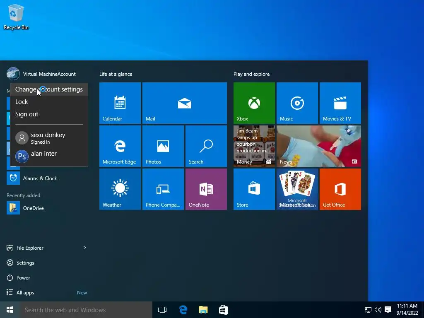Click the Windows Start button

(10, 310)
